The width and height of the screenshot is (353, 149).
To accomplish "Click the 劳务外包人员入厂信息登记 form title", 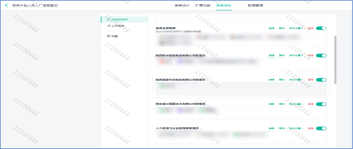I will pyautogui.click(x=35, y=5).
